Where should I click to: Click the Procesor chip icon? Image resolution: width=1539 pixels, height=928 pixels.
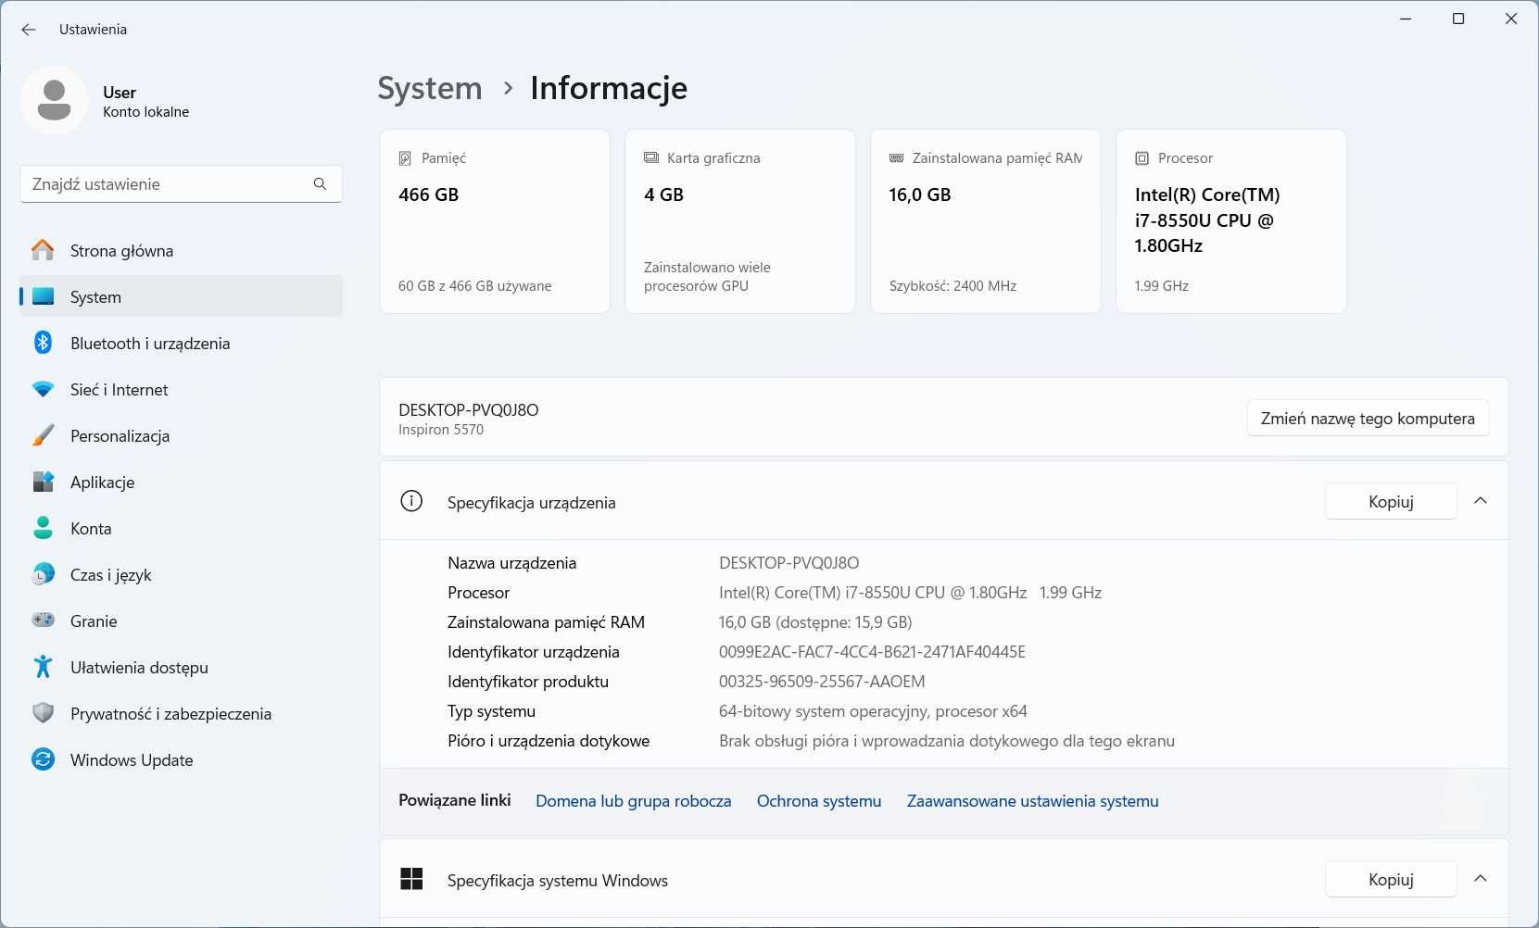pyautogui.click(x=1142, y=158)
